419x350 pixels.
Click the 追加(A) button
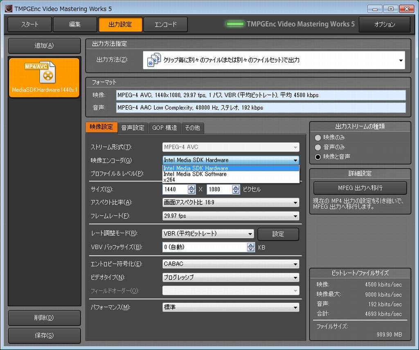pyautogui.click(x=44, y=46)
